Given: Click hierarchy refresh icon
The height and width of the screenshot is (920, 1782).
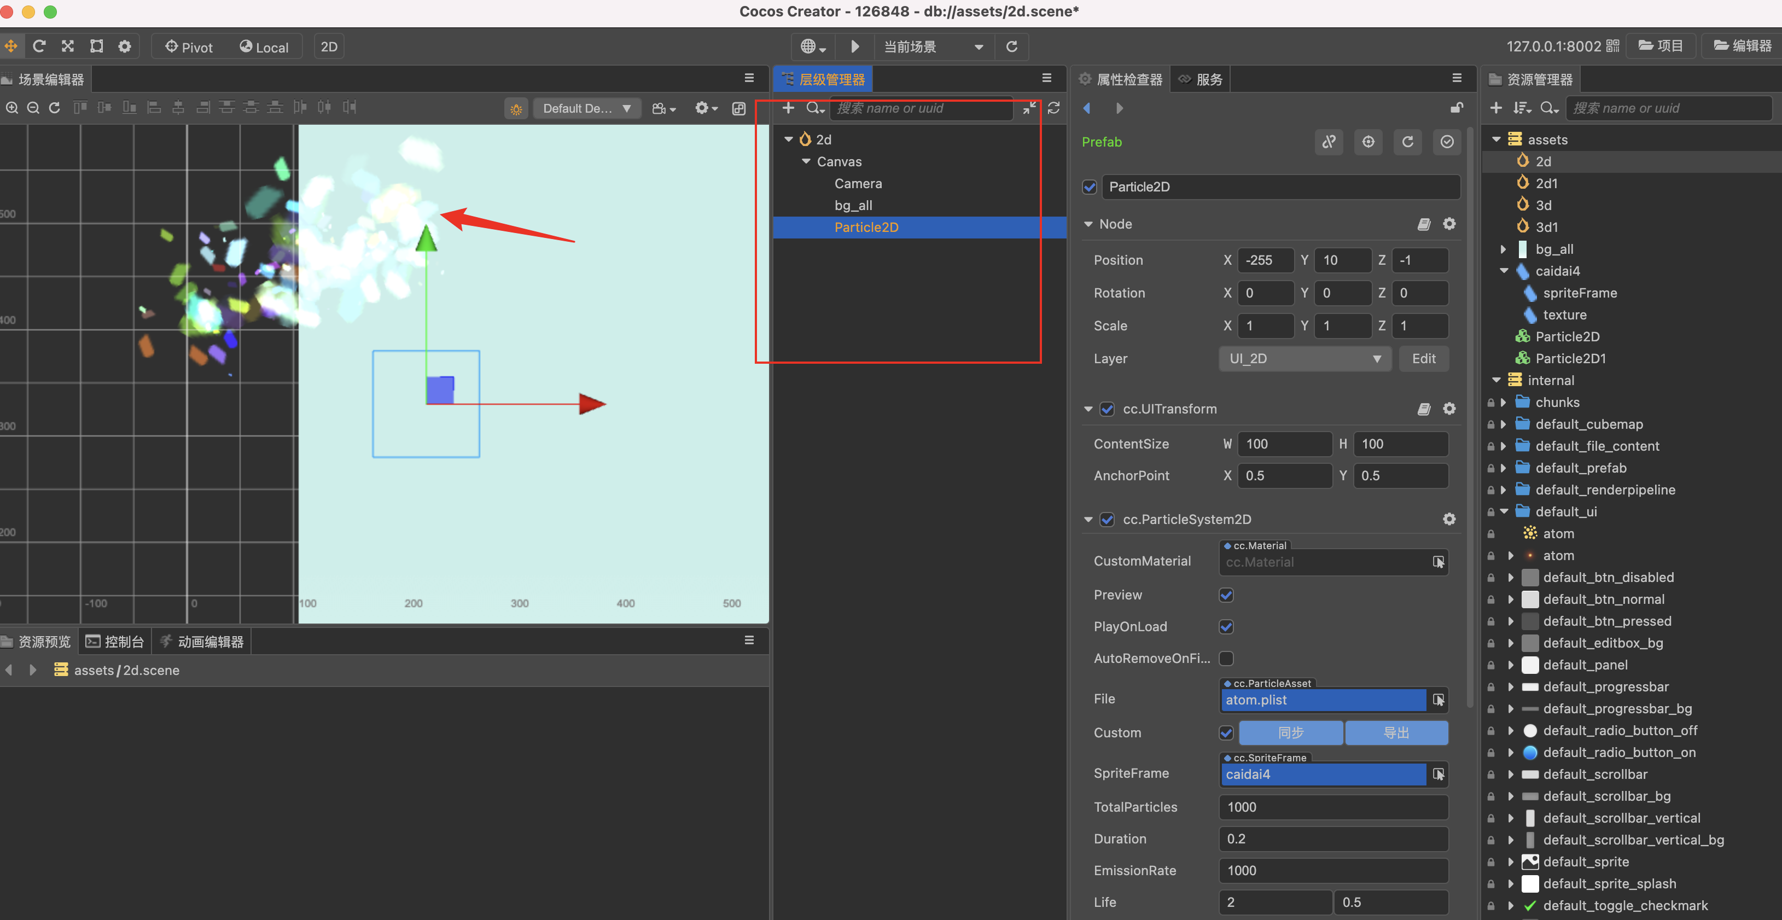Looking at the screenshot, I should [1053, 108].
